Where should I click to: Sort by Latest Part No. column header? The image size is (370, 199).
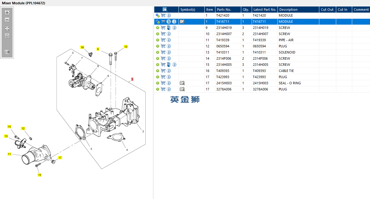coord(265,10)
